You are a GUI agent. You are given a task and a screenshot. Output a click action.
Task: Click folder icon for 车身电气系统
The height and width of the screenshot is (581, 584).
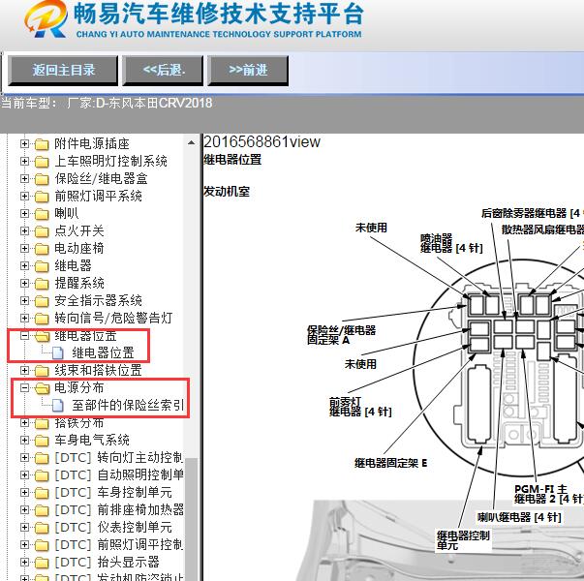pyautogui.click(x=42, y=441)
